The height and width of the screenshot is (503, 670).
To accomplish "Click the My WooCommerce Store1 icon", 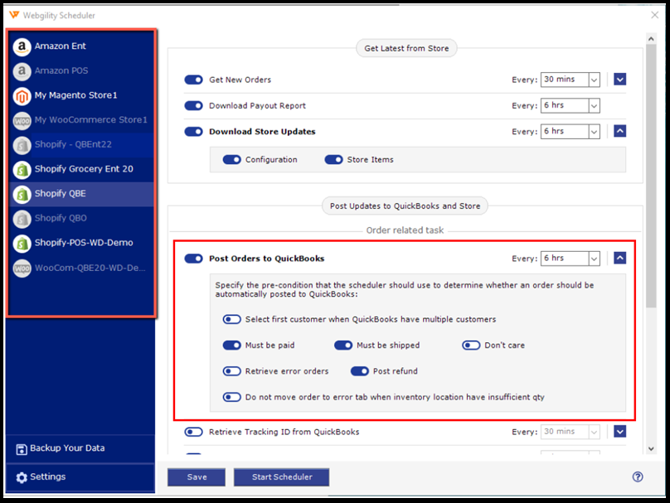I will pyautogui.click(x=22, y=121).
